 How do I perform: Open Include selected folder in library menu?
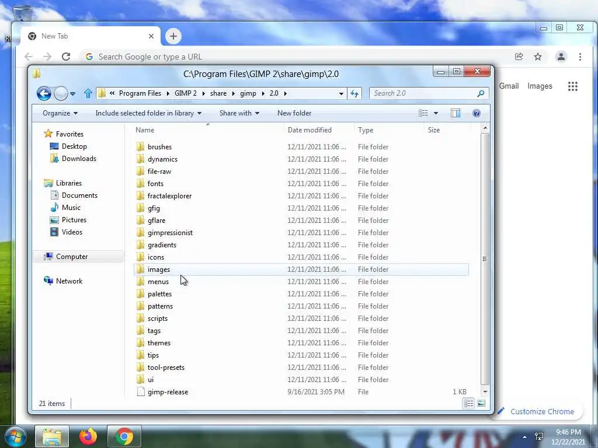(148, 113)
